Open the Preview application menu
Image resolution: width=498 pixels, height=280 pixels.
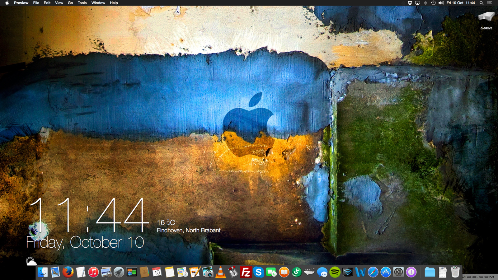coord(21,3)
